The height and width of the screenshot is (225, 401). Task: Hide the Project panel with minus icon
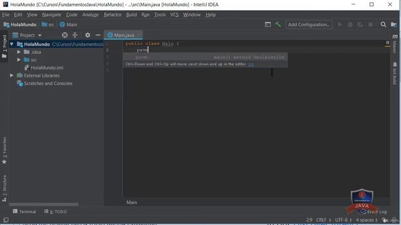(98, 35)
